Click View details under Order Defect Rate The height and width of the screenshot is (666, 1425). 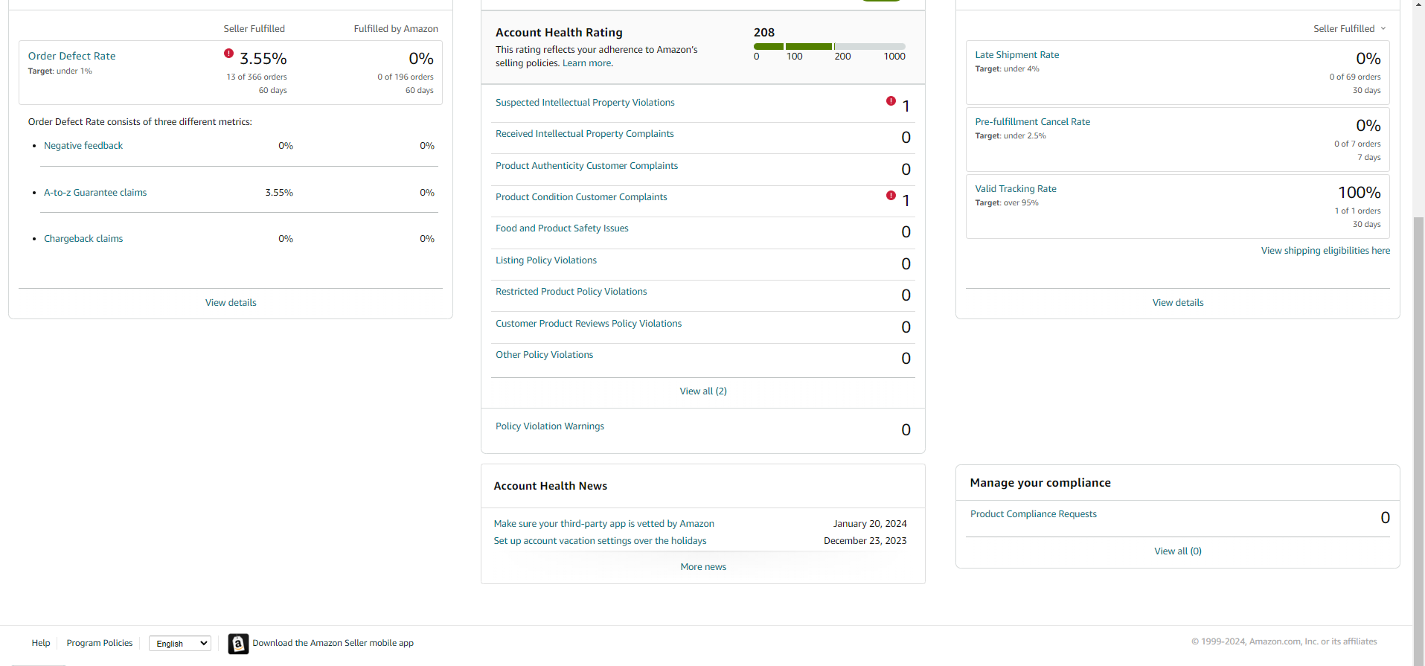(x=231, y=303)
